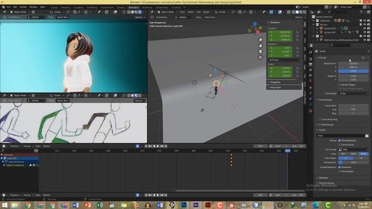The image size is (372, 209).
Task: Click the outliner filter funnel icon
Action: tap(362, 12)
